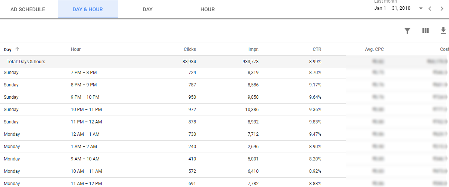Click the impressions value 8,586
Viewport: 449px width, 187px height.
click(253, 85)
